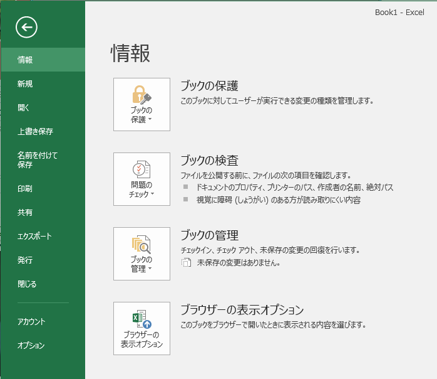Click the Excel browser icon for ブラウザーの表示オプション
437x379 pixels.
pos(141,319)
